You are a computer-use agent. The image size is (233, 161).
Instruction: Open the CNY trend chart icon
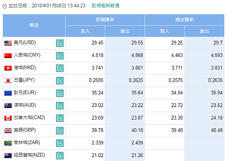point(60,56)
